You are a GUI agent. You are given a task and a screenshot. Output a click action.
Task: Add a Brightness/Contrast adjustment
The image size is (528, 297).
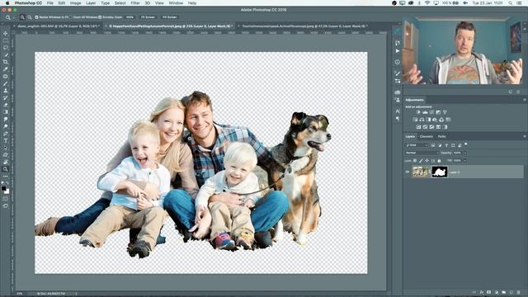pyautogui.click(x=418, y=112)
